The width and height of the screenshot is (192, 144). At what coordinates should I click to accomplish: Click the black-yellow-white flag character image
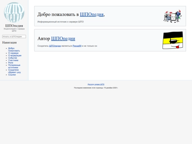click(173, 40)
